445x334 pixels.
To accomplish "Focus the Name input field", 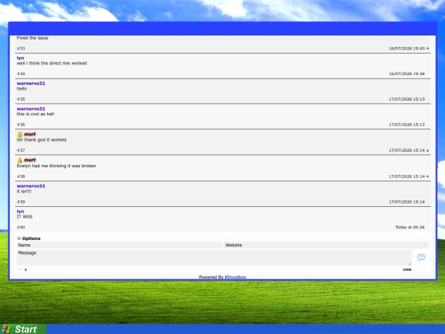I will click(119, 245).
